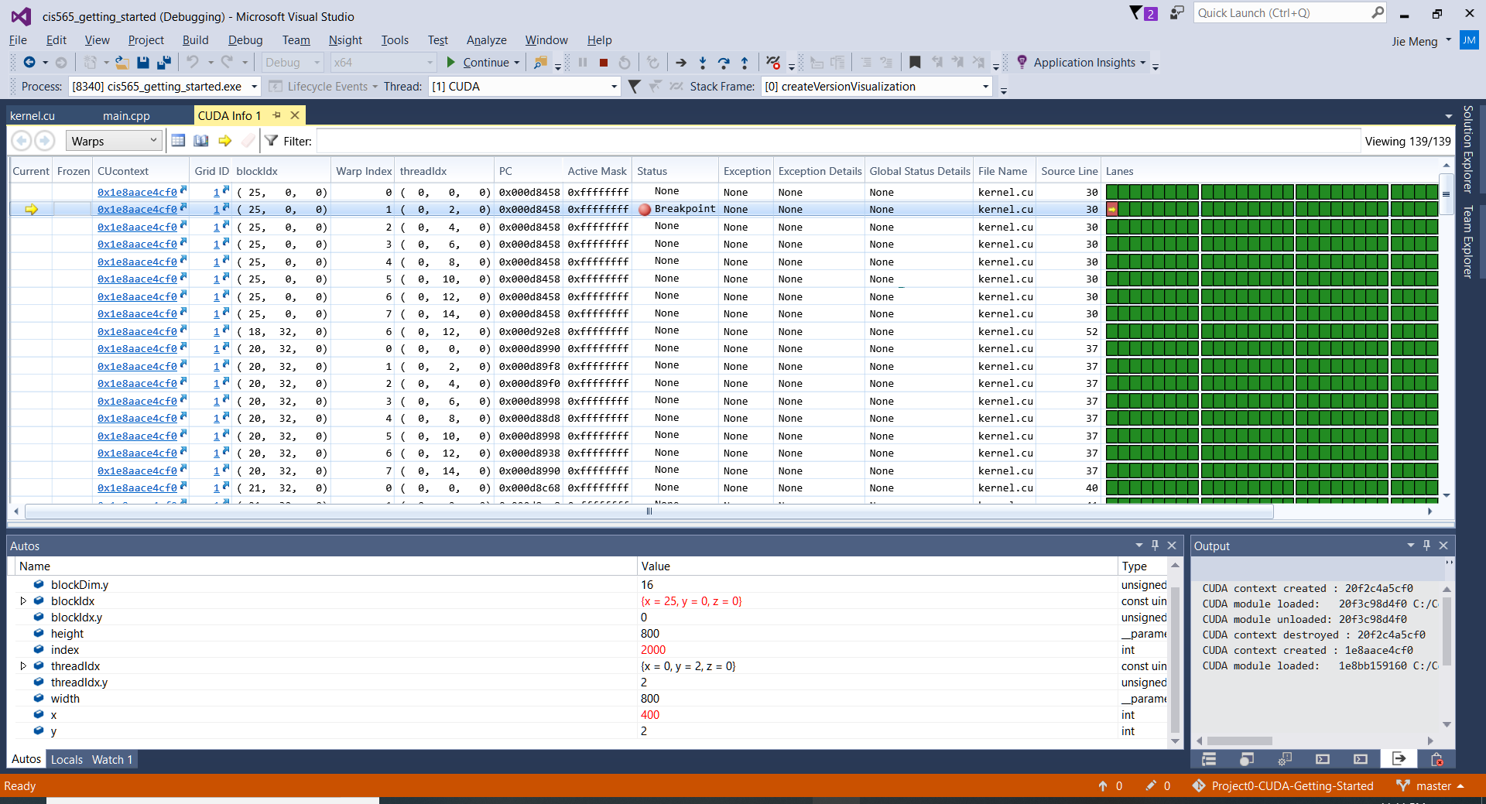The image size is (1486, 804).
Task: Open the Continue button dropdown arrow
Action: point(517,63)
